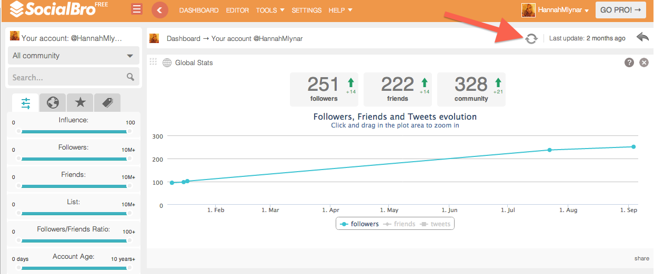The image size is (654, 274).
Task: Click the avatar beside Dashboard breadcrumb
Action: pos(154,38)
